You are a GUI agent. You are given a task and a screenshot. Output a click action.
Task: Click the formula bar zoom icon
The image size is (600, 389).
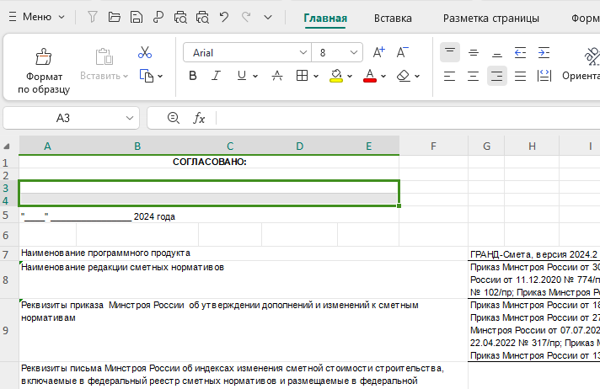pyautogui.click(x=174, y=118)
